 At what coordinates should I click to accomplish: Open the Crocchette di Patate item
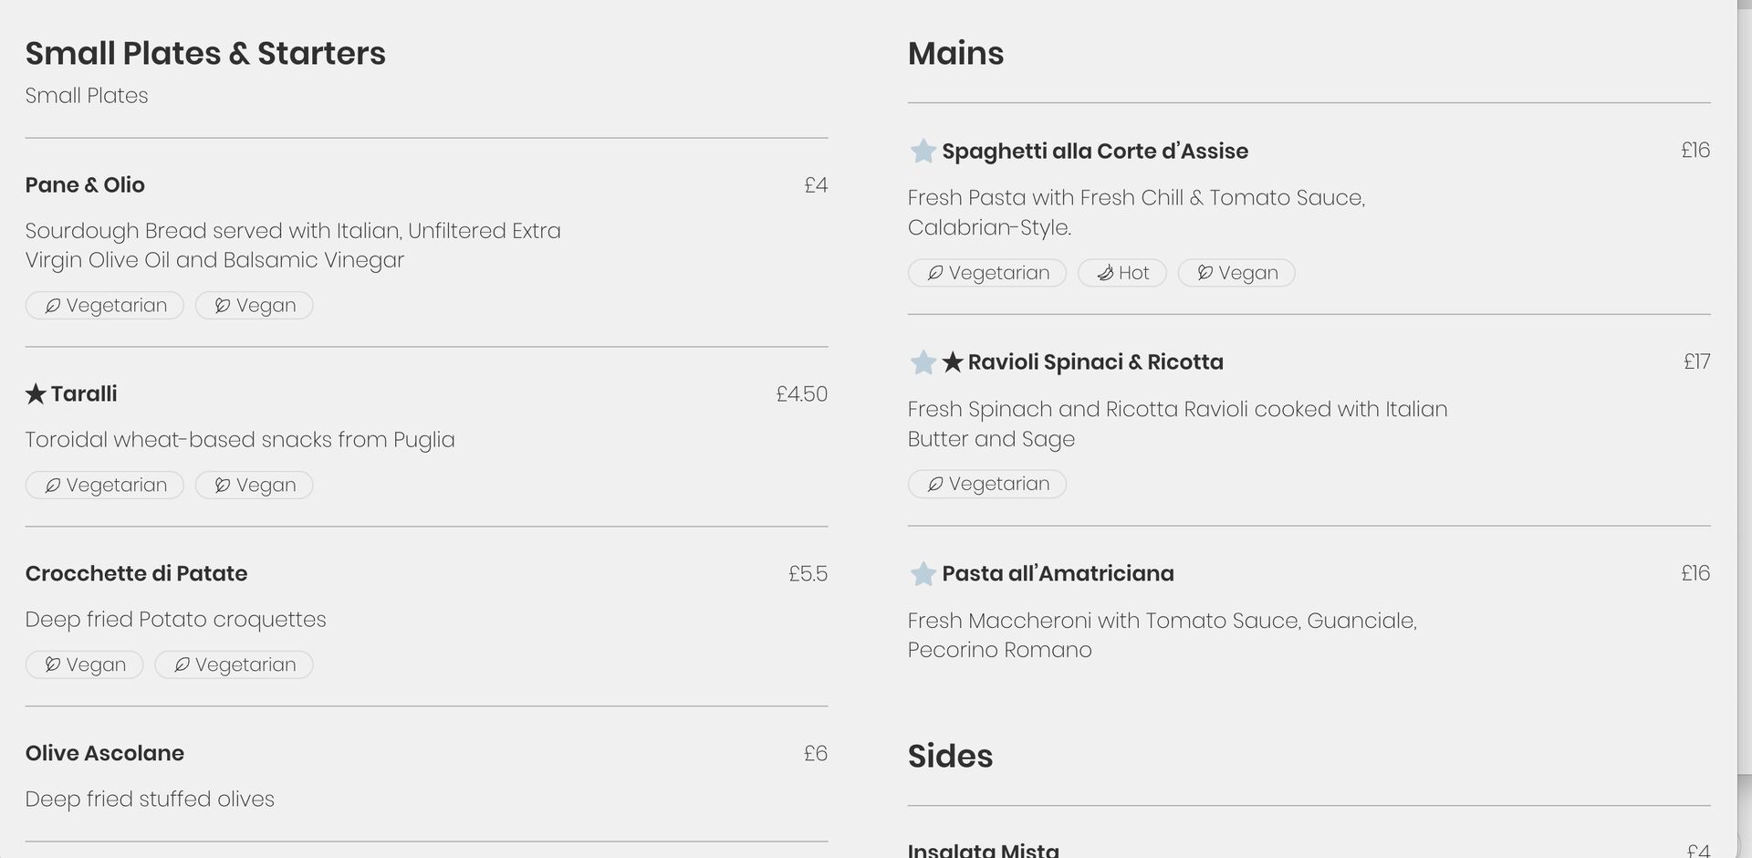136,574
